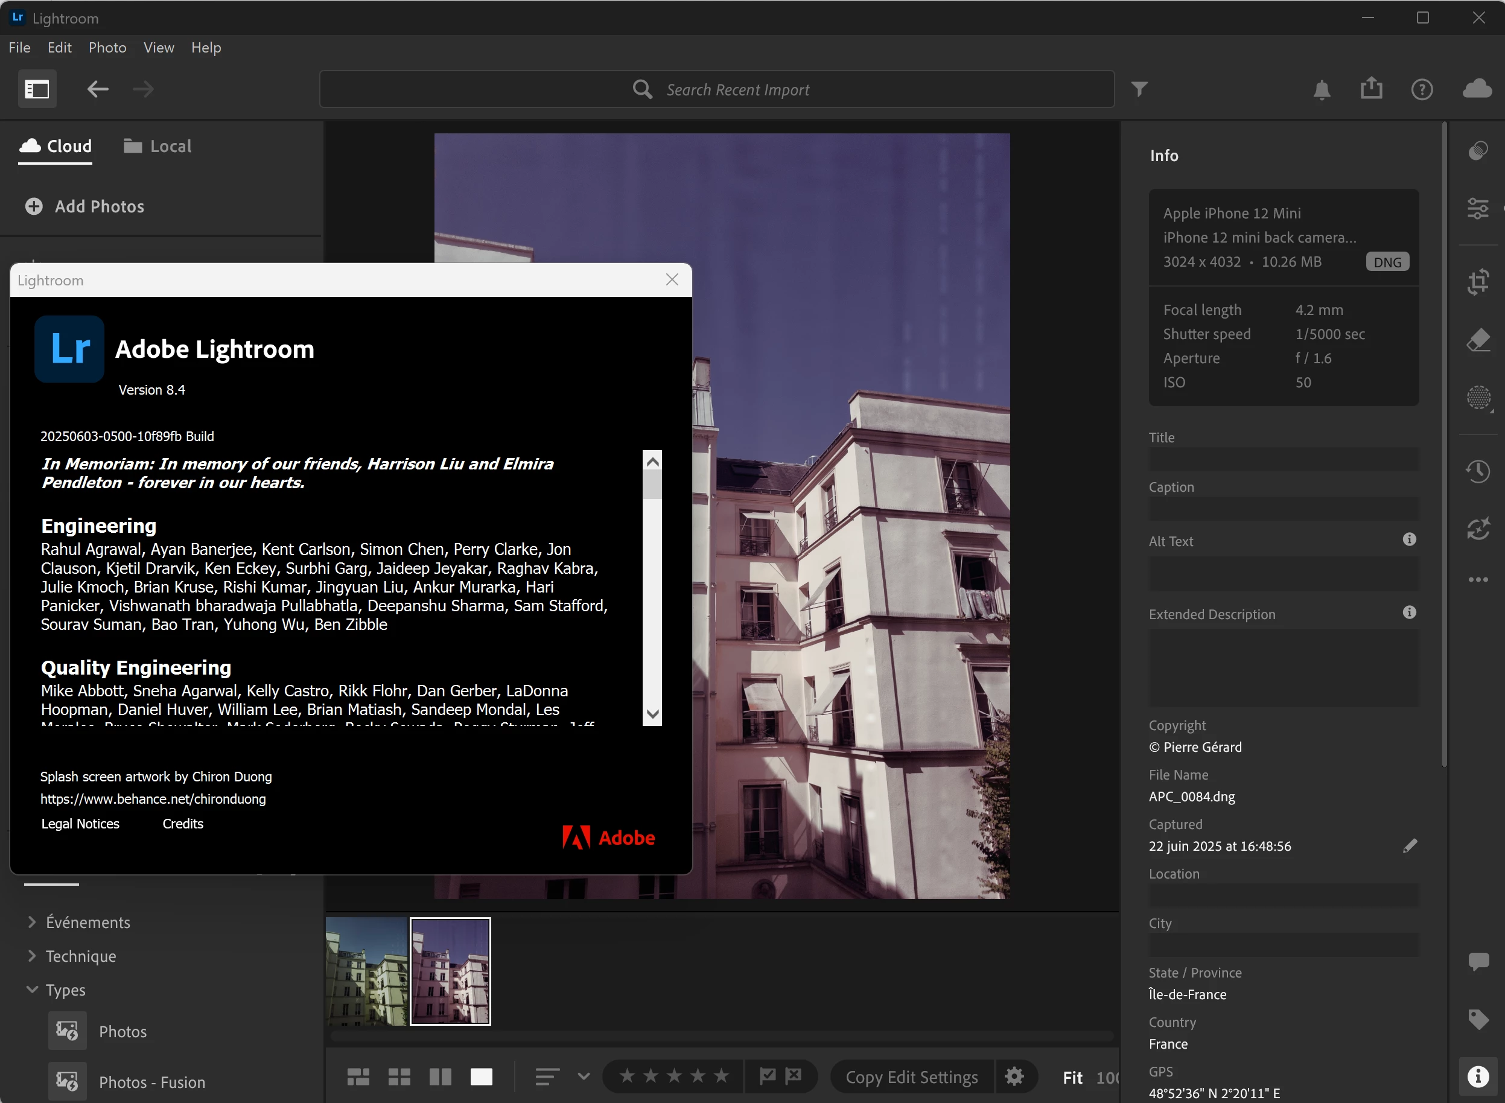Open the Photo menu
Image resolution: width=1505 pixels, height=1103 pixels.
(107, 48)
